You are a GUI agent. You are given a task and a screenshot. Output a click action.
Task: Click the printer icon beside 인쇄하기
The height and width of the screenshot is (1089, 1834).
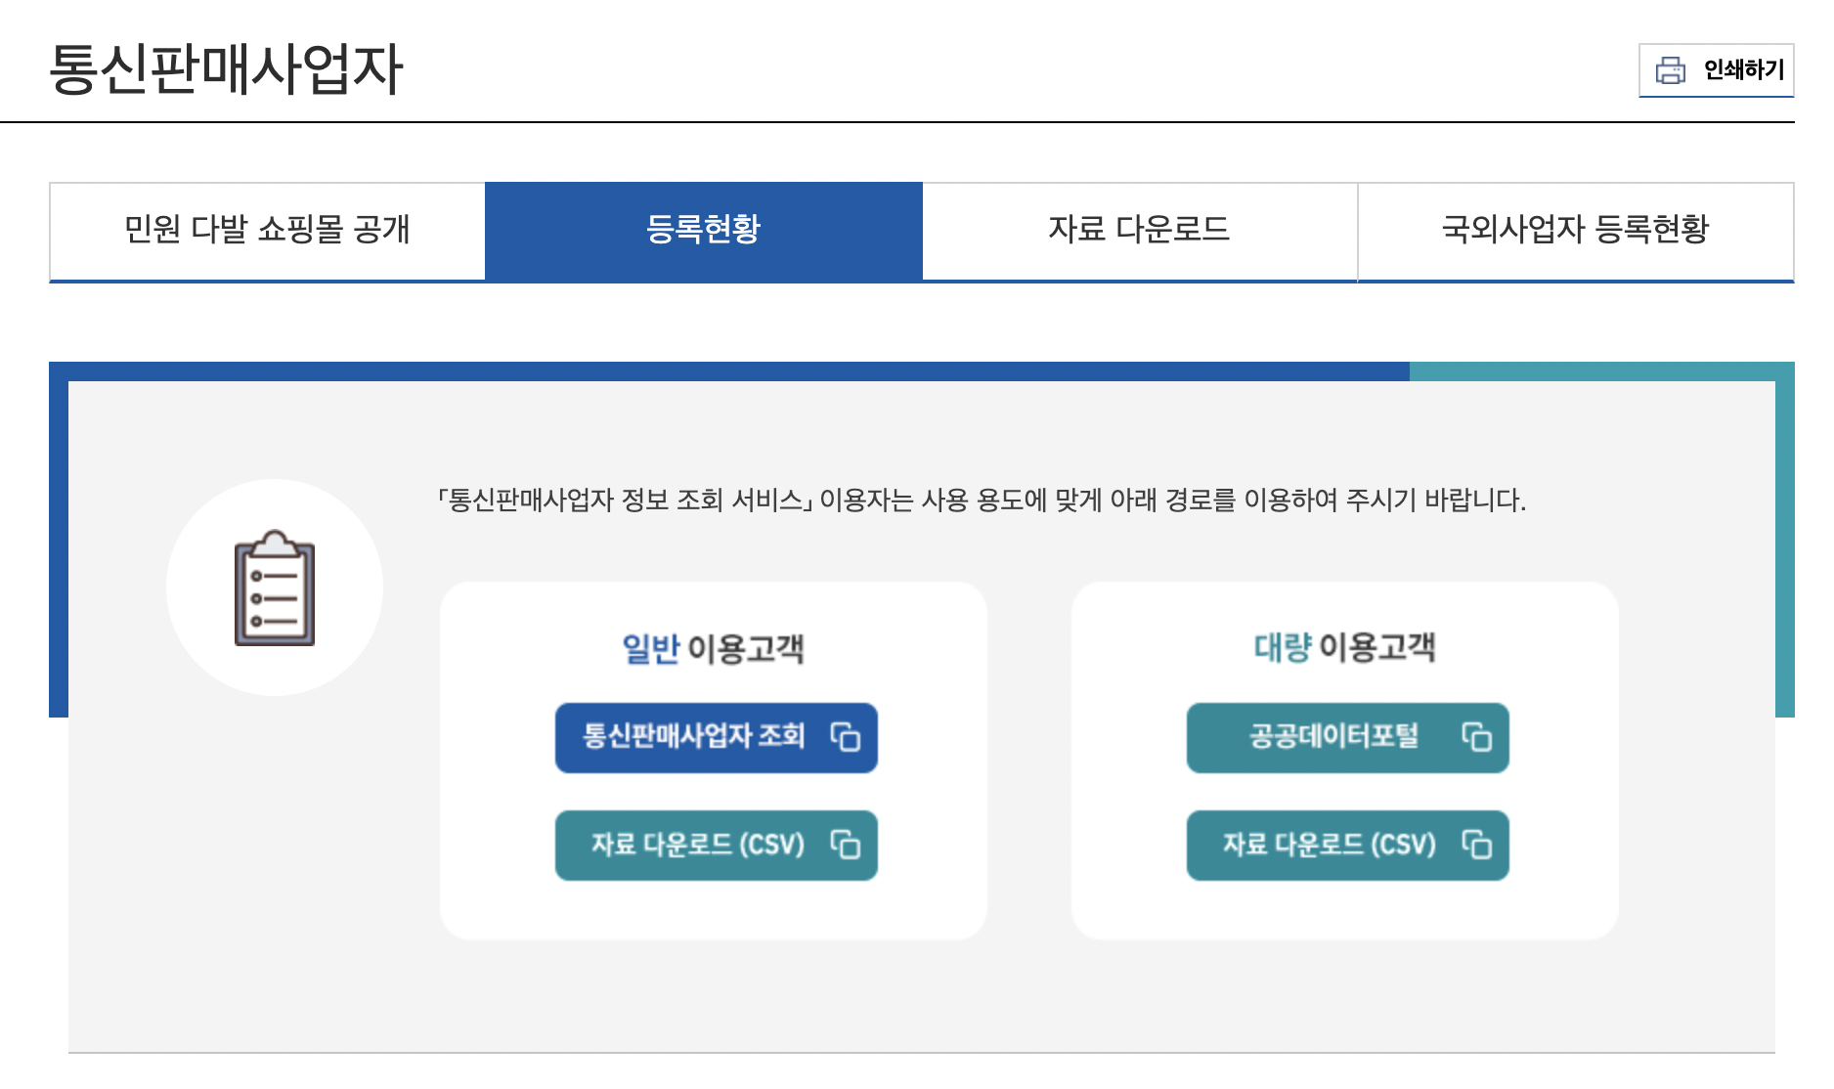point(1672,69)
